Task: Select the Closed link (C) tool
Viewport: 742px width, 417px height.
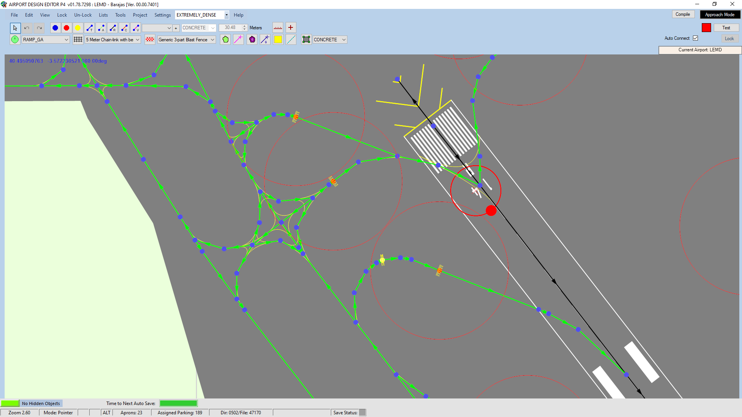Action: (x=124, y=28)
